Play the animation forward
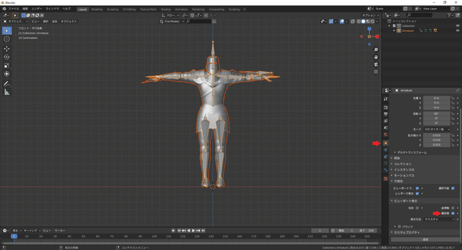This screenshot has height=250, width=462. click(193, 230)
